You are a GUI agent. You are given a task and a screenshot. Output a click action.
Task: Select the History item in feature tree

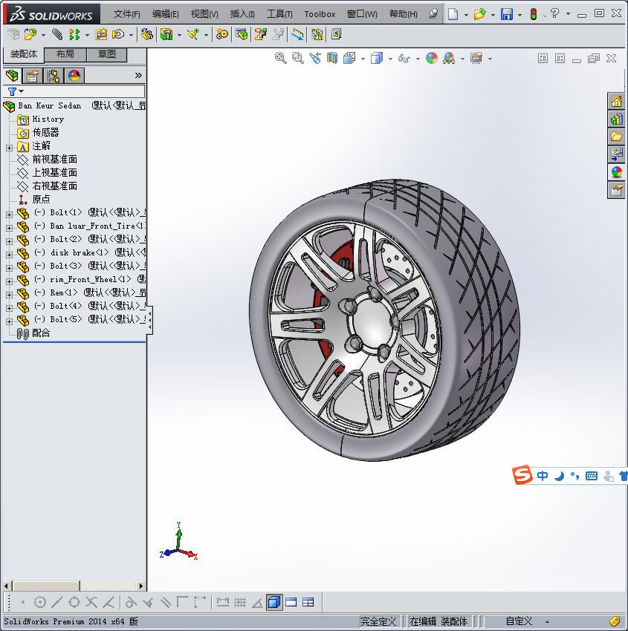click(48, 119)
